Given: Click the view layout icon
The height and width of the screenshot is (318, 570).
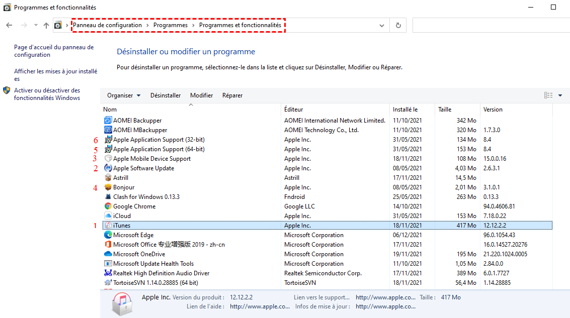Looking at the screenshot, I should tap(548, 95).
